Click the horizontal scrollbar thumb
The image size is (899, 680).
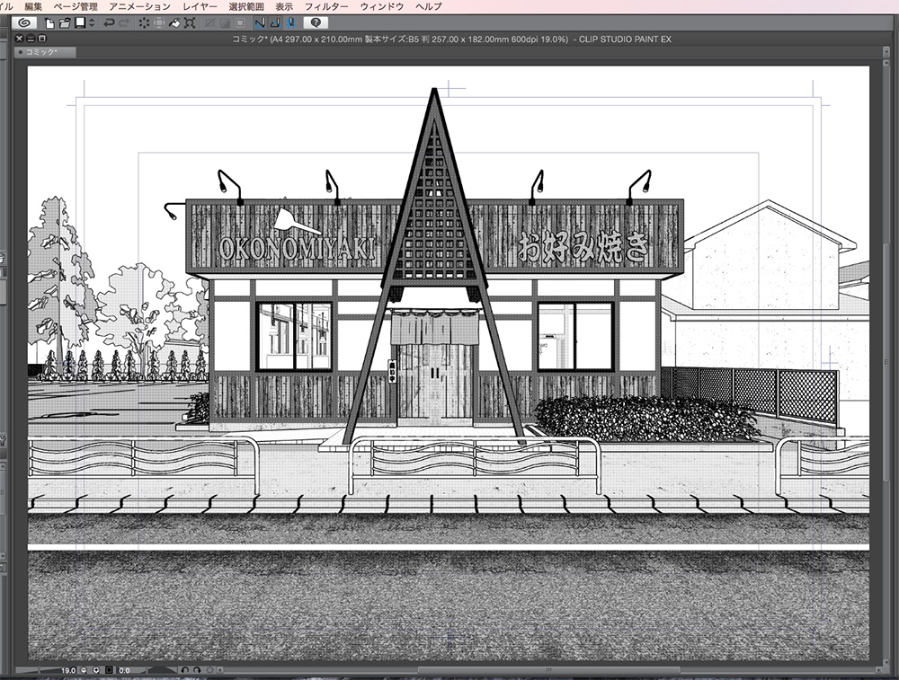click(x=548, y=670)
